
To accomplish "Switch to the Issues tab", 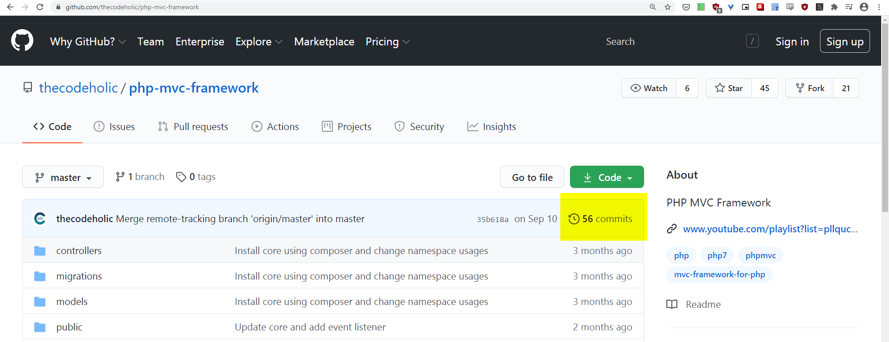I will click(114, 127).
